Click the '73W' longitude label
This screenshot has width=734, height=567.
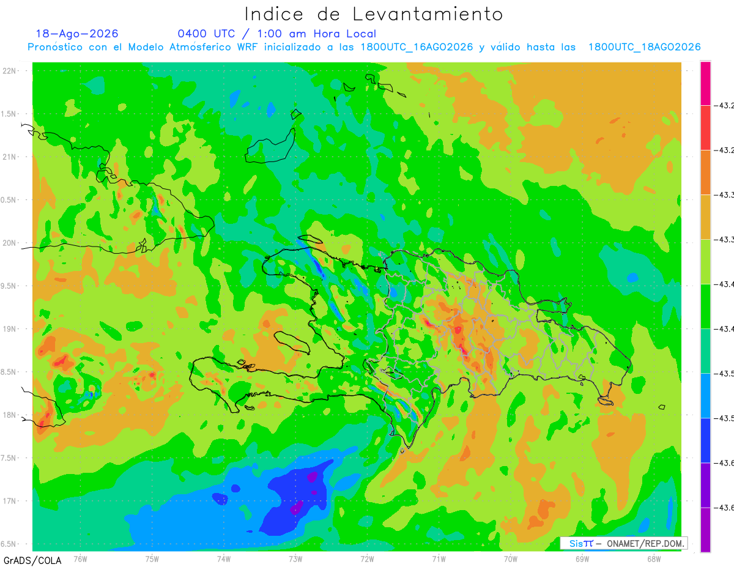point(295,558)
